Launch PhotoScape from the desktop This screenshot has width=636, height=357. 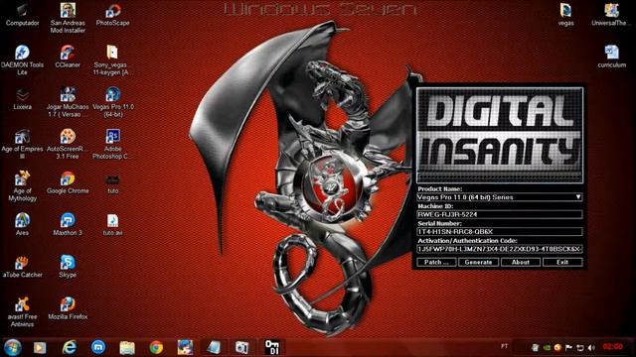point(112,16)
